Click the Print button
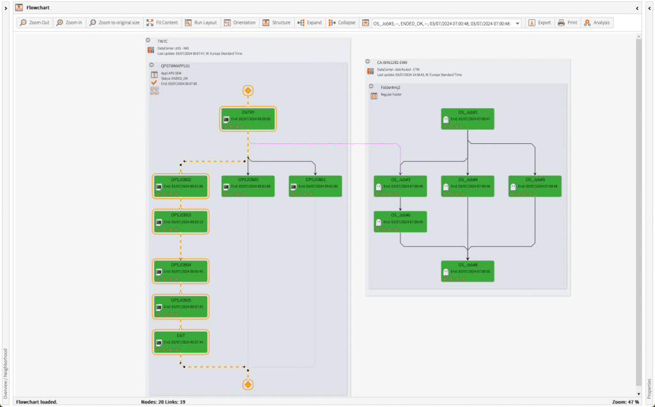This screenshot has width=655, height=407. point(567,22)
